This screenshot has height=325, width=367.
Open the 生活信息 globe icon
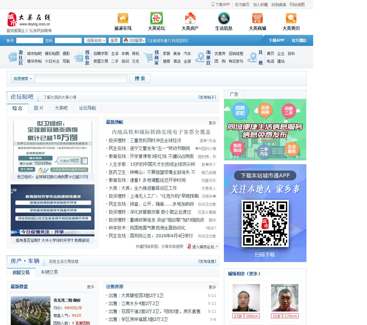tap(224, 18)
